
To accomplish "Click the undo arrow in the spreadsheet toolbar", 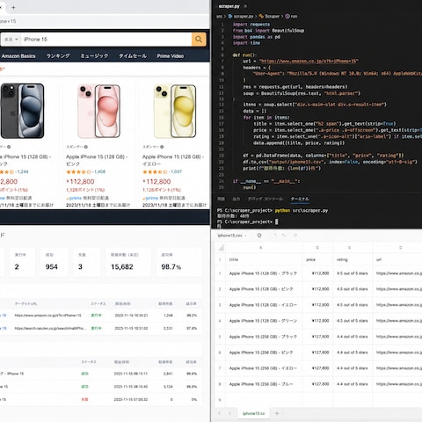I will click(275, 236).
